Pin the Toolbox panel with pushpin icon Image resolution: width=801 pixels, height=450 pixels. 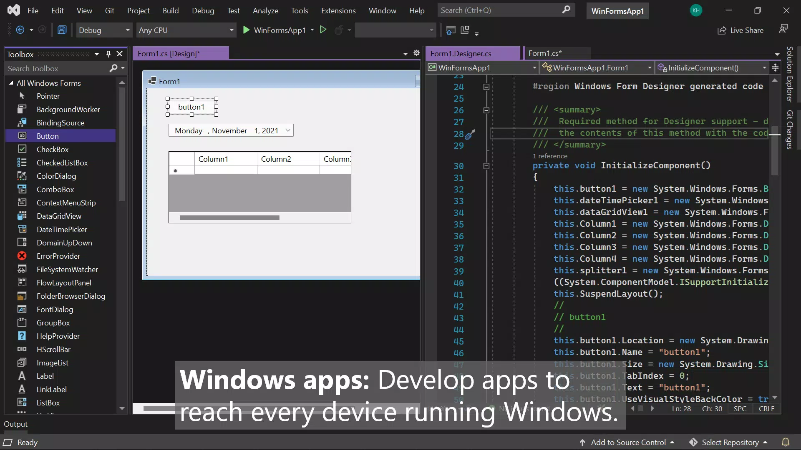point(108,54)
